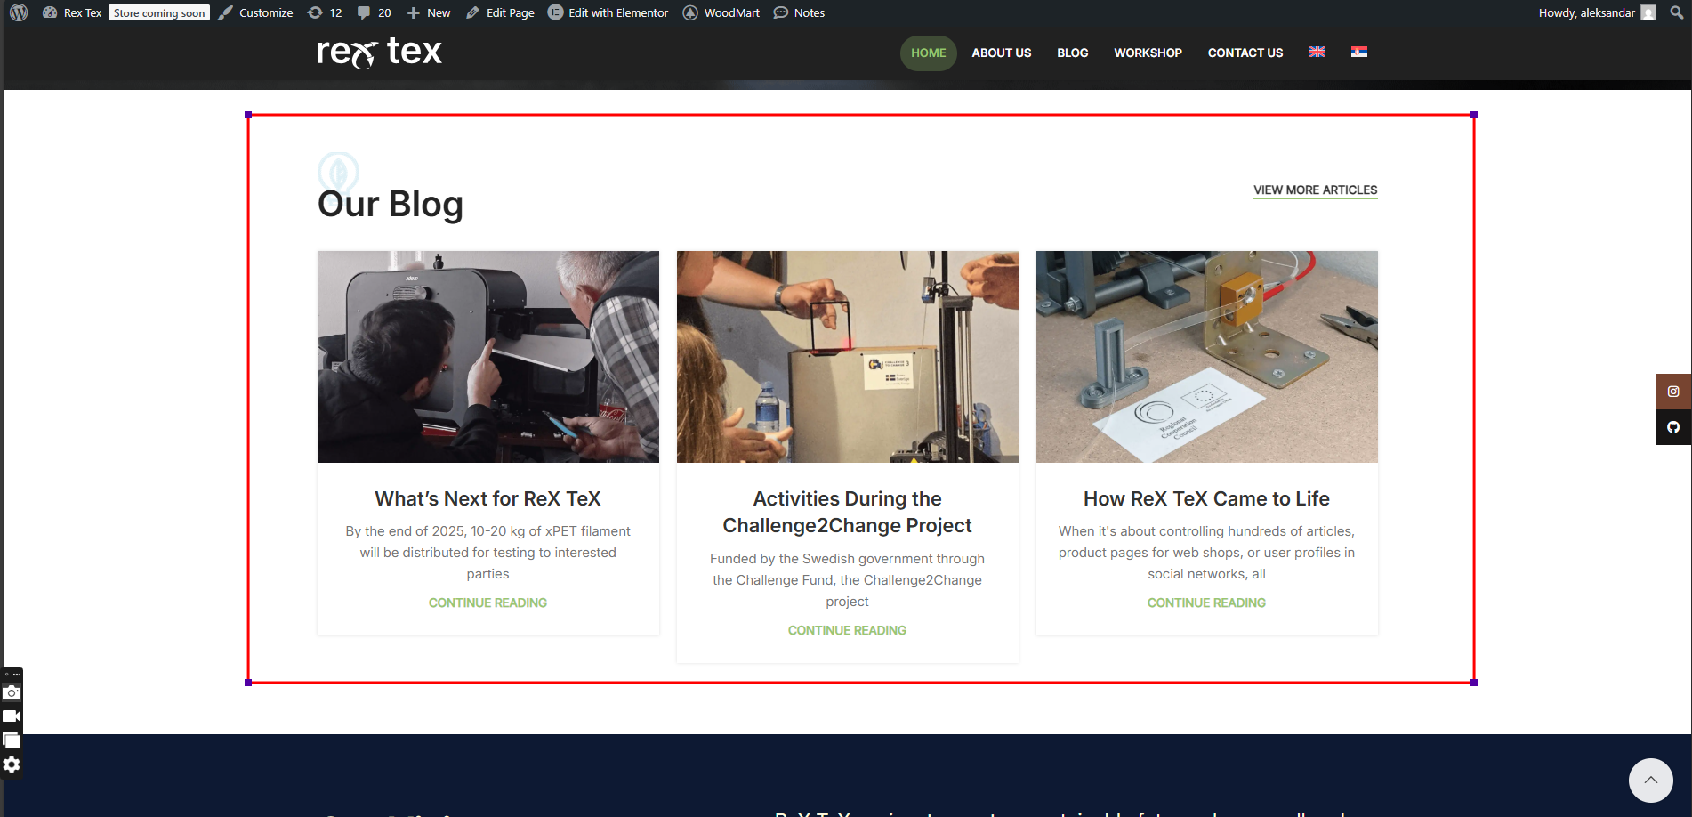Open the New content menu
1692x817 pixels.
[429, 12]
